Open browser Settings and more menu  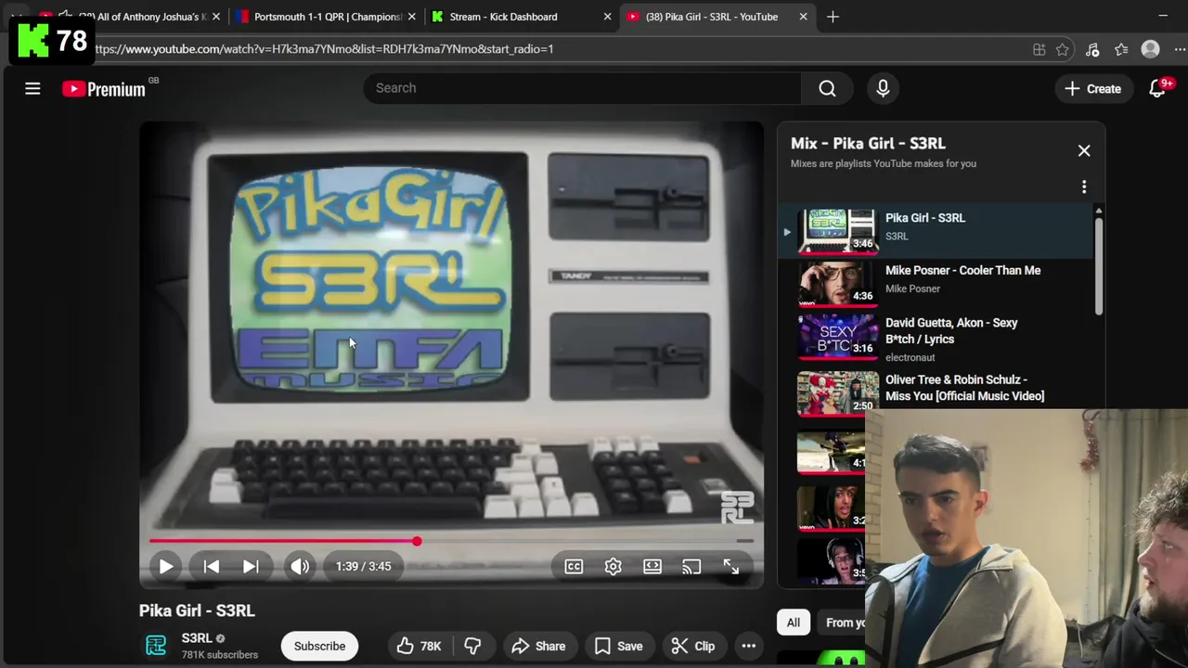[x=1179, y=49]
